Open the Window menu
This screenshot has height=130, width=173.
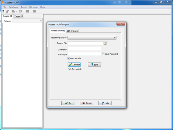[x=33, y=7]
